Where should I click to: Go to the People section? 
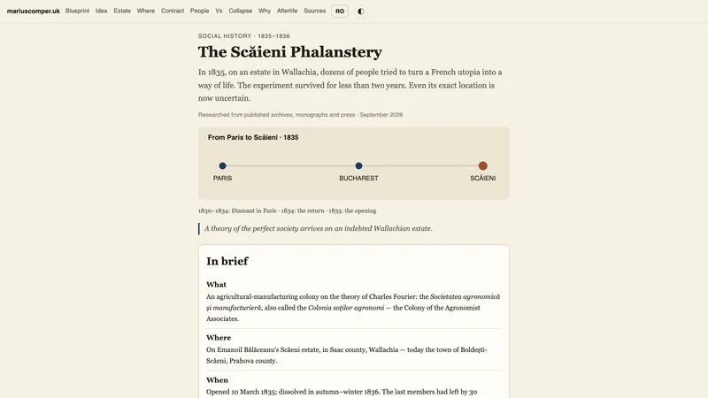pyautogui.click(x=200, y=11)
